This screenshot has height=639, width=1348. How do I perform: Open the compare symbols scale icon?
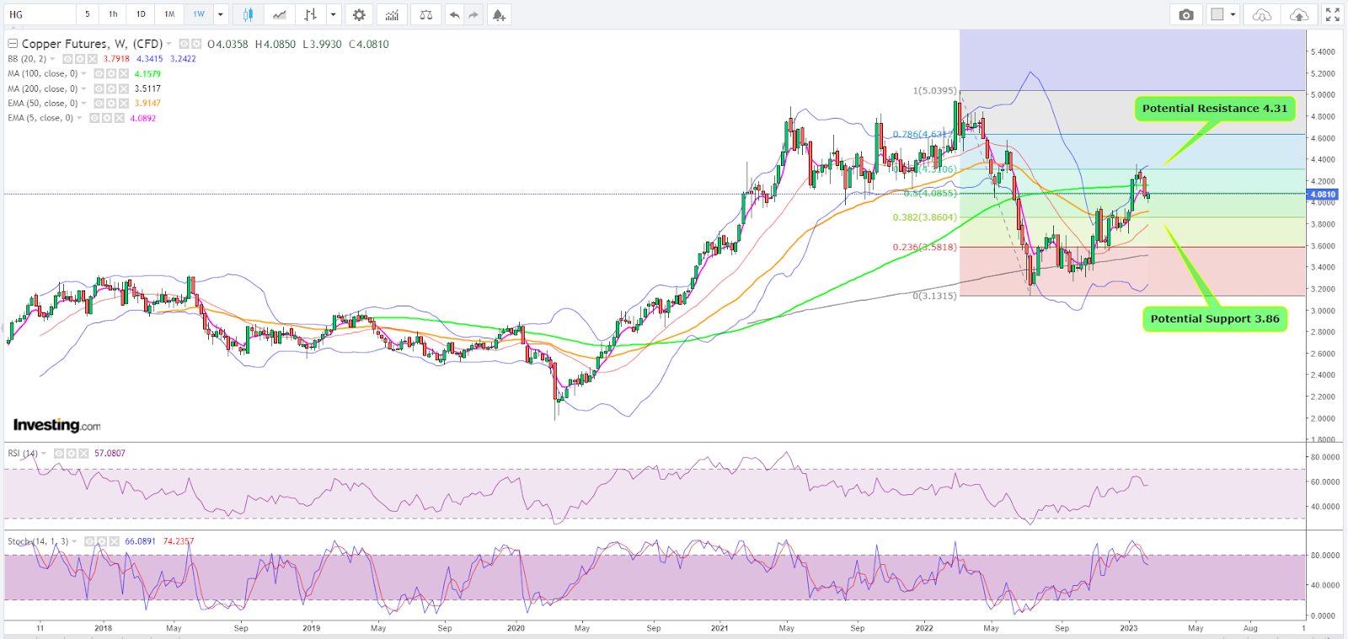[426, 14]
